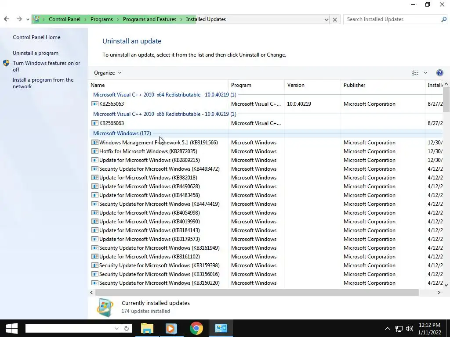Expand the address bar history dropdown
The height and width of the screenshot is (337, 450).
pos(327,19)
